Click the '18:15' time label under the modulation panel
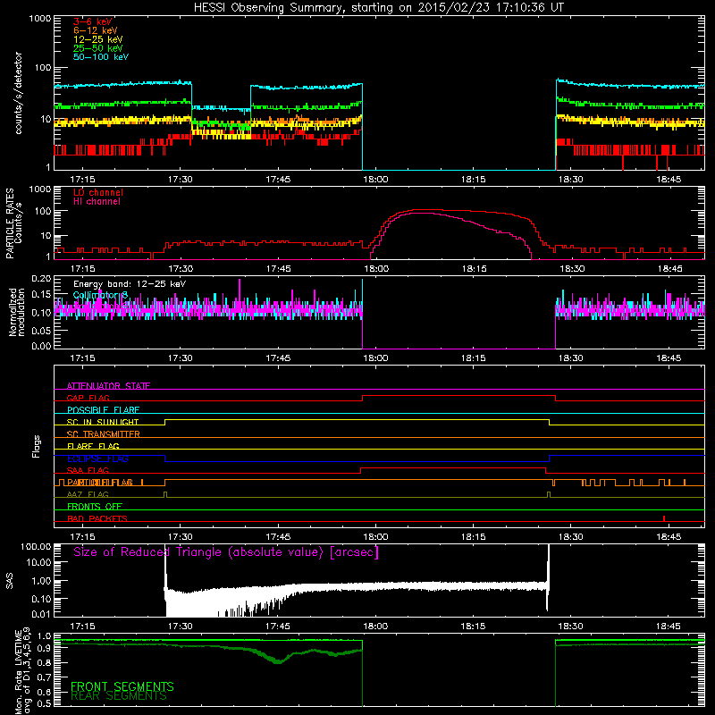Screen dimensions: 715x715 click(x=474, y=358)
